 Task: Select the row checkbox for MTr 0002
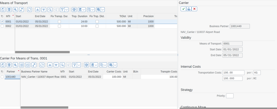2,26
